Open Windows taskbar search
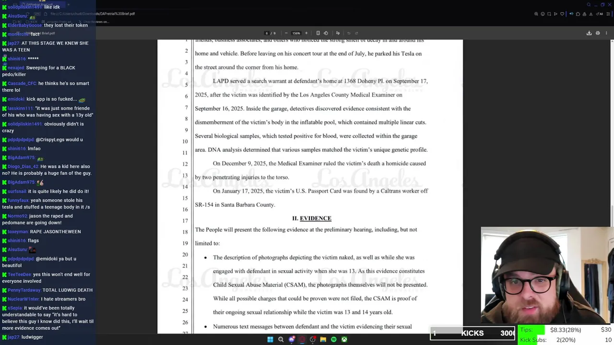 click(x=281, y=339)
